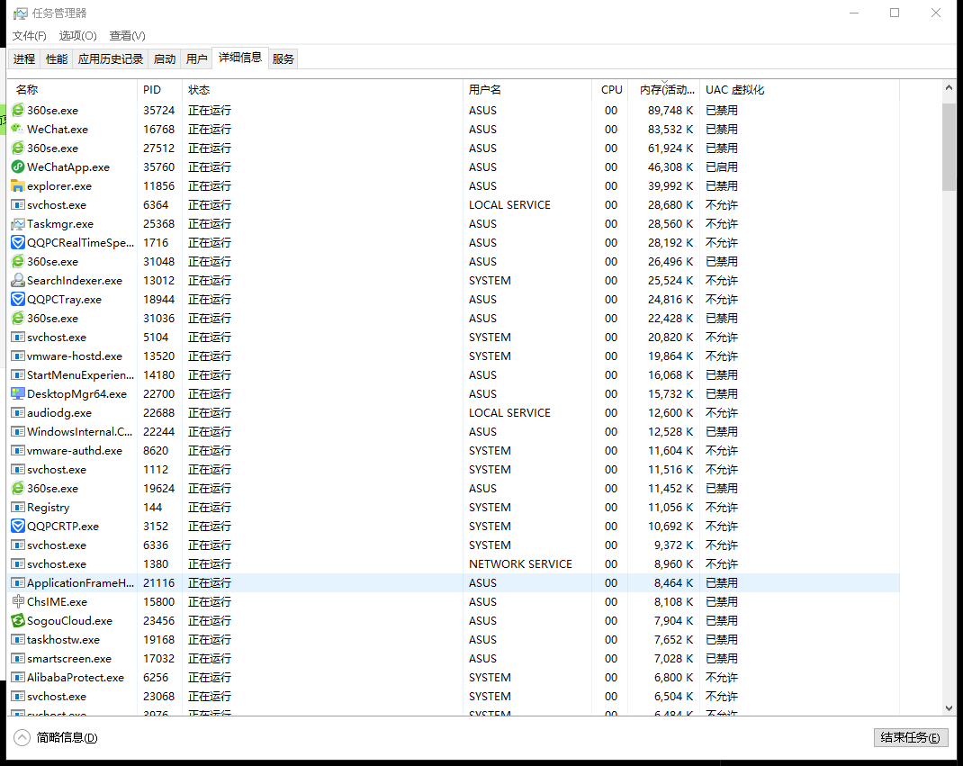Select memory value 8,464 K
Image resolution: width=963 pixels, height=766 pixels.
[x=673, y=583]
